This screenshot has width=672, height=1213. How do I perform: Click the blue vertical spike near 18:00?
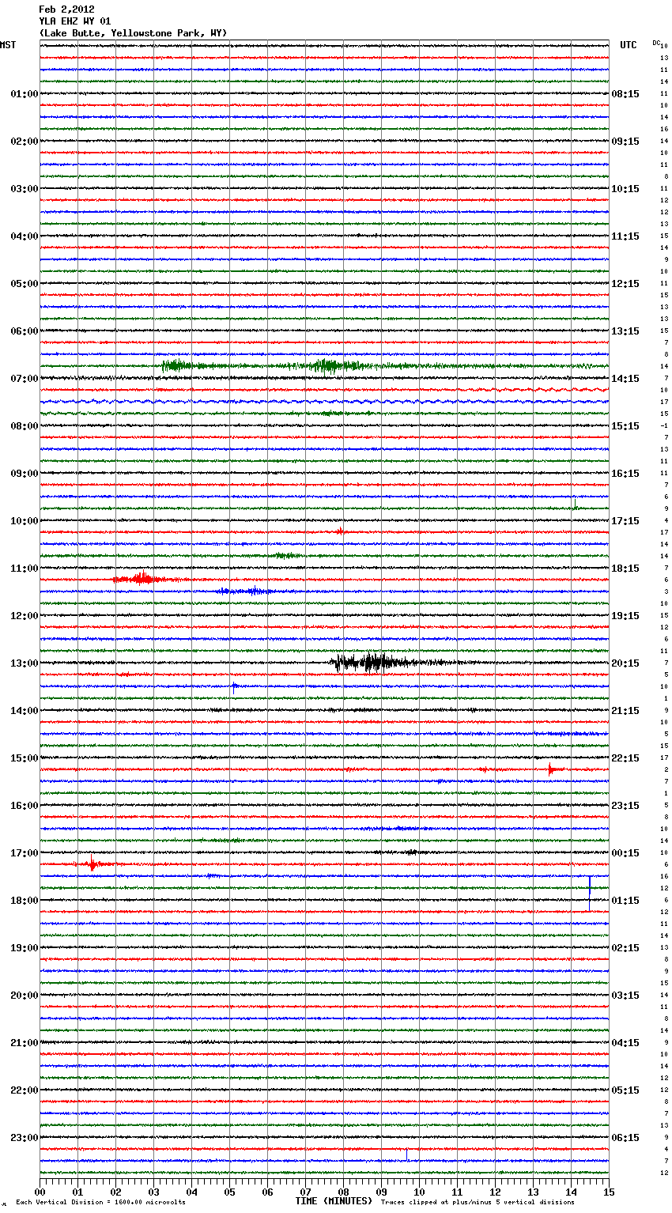(590, 892)
